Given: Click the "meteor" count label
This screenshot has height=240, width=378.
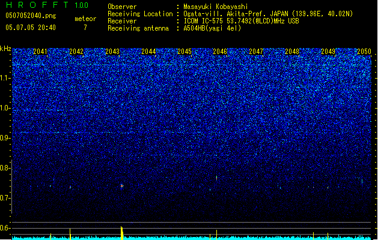Looking at the screenshot, I should [x=85, y=19].
